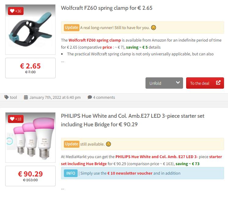Click the chevron arrow on Unfold

point(178,83)
